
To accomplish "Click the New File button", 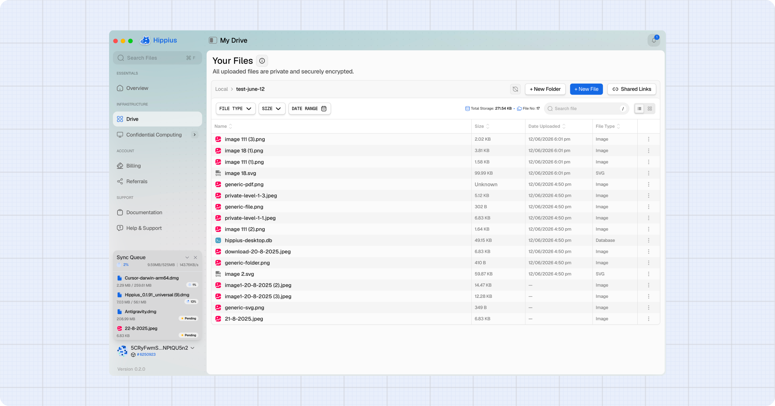I will (586, 89).
